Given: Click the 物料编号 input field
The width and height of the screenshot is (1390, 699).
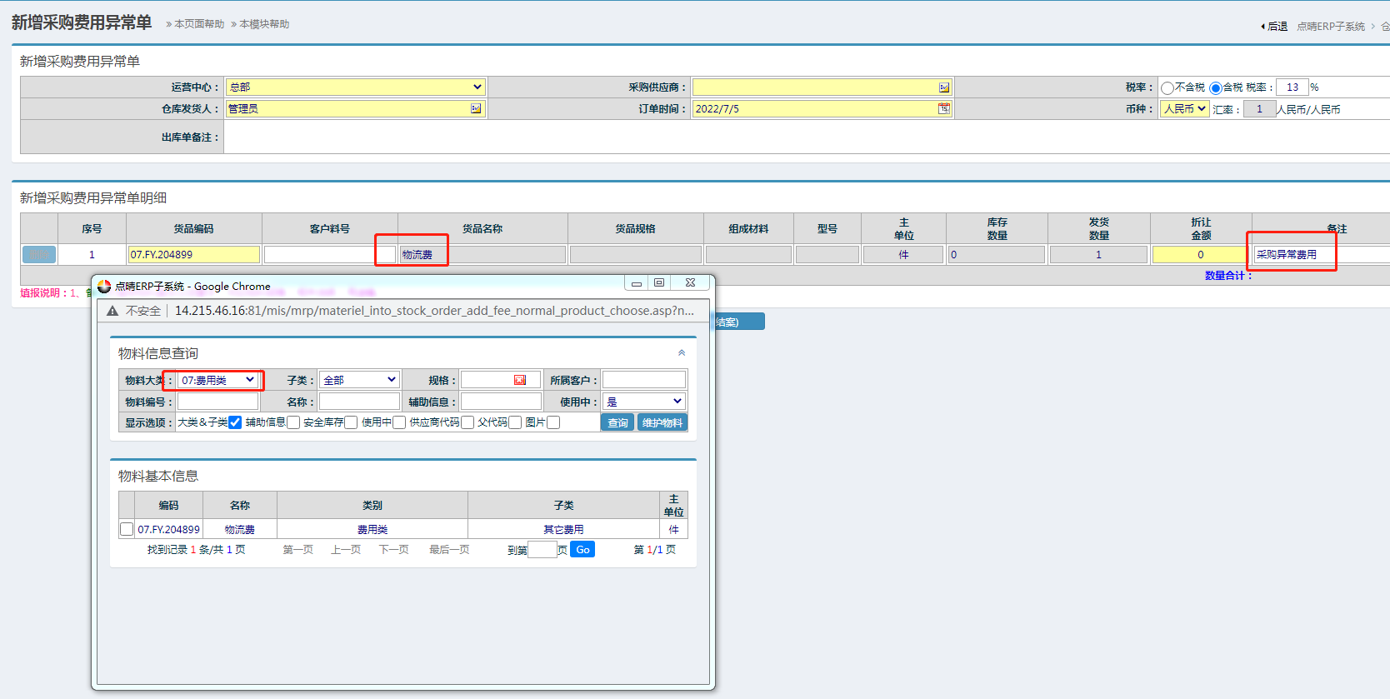Looking at the screenshot, I should point(217,402).
